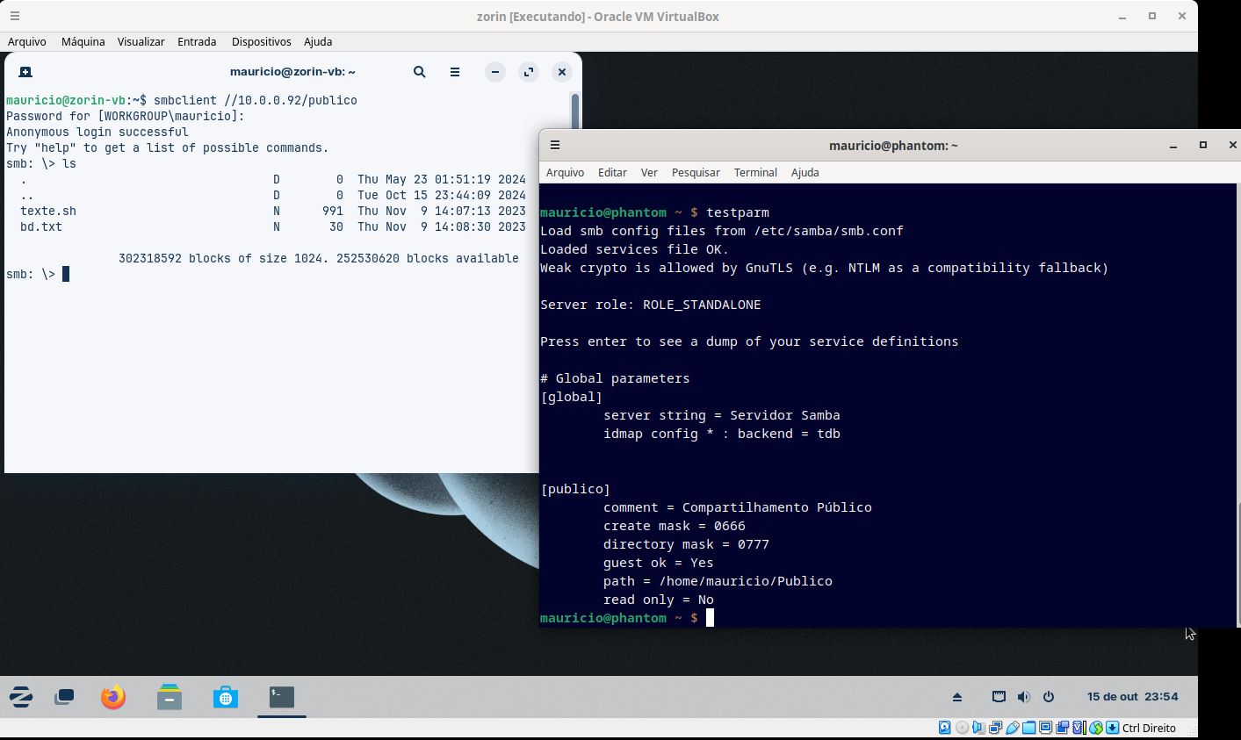Viewport: 1241px width, 740px height.
Task: Click the search icon in zorin-vb terminal
Action: pos(420,72)
